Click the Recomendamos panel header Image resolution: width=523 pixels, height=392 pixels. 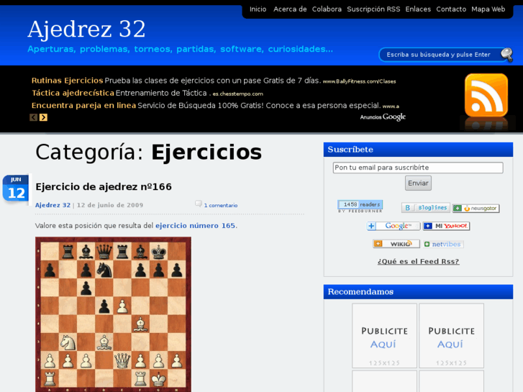418,291
